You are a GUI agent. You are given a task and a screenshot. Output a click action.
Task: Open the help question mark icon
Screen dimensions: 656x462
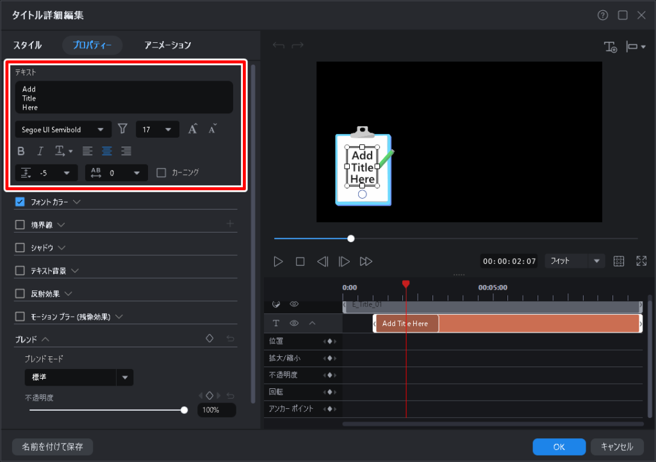(602, 15)
